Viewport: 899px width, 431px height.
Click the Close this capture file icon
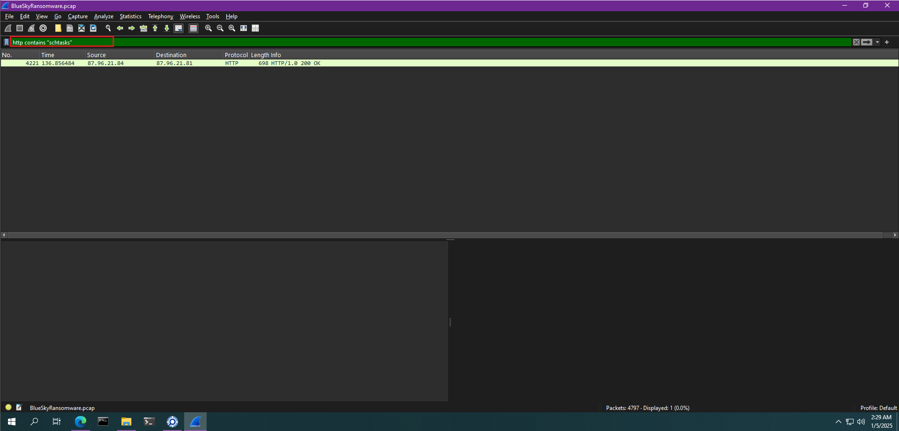[x=82, y=28]
